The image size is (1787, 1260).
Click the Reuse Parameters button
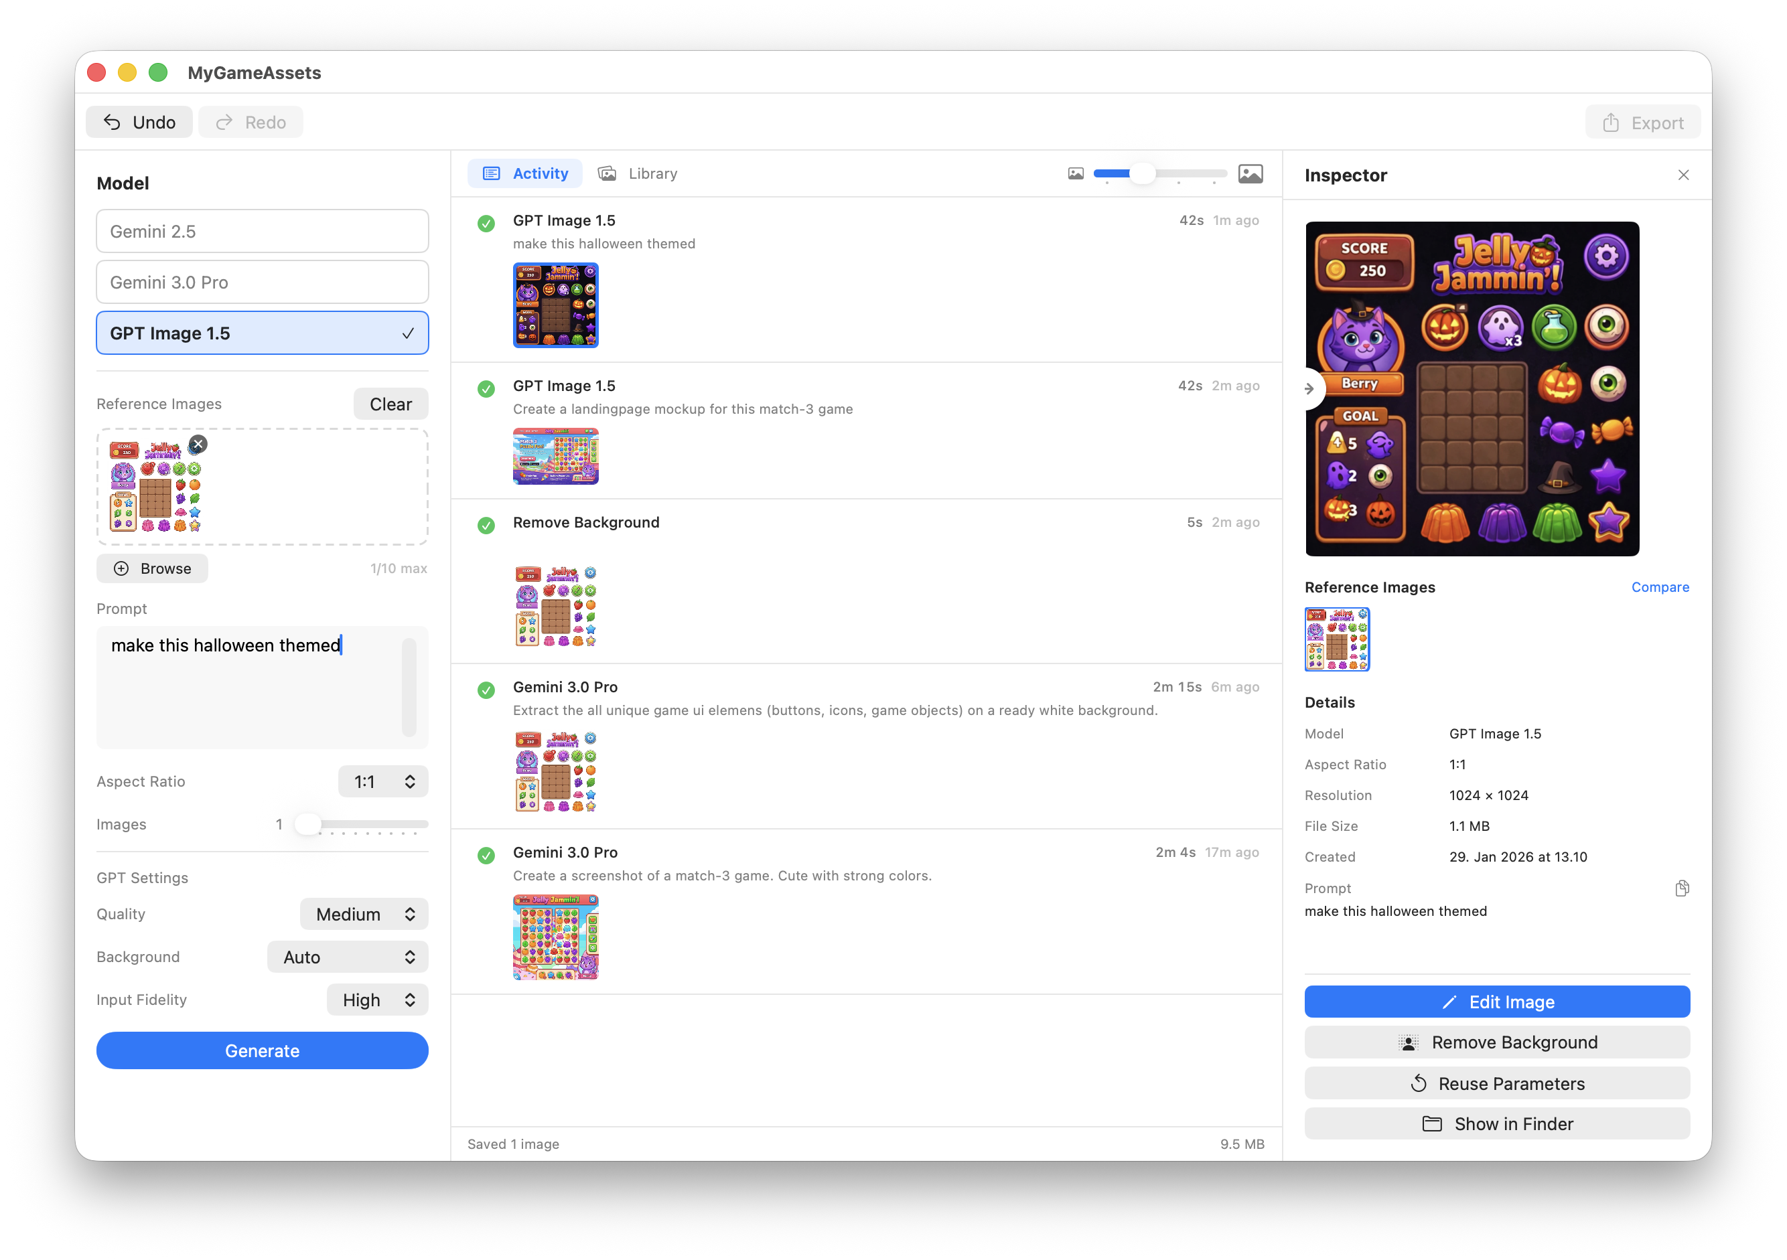tap(1497, 1083)
